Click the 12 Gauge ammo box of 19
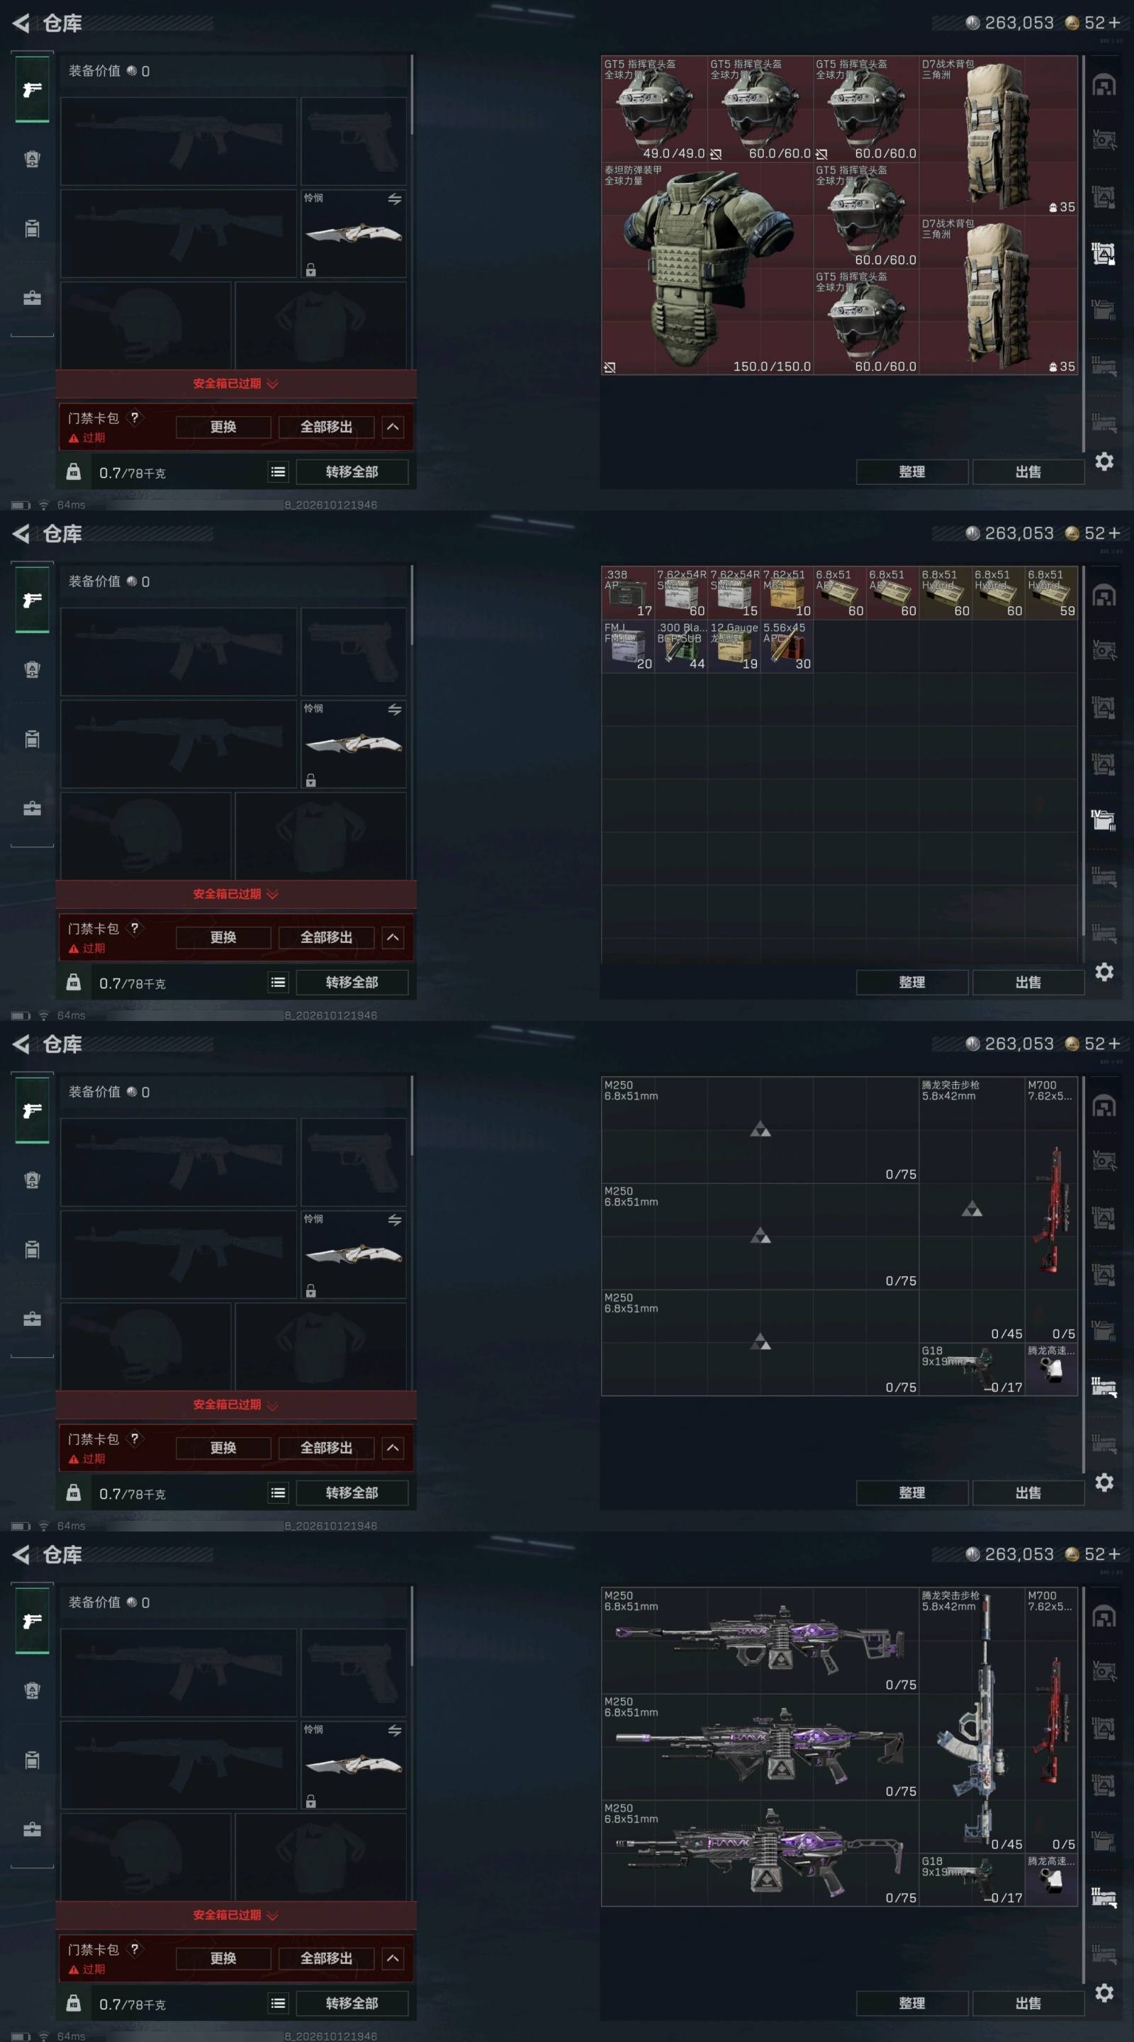The image size is (1134, 2042). coord(734,646)
